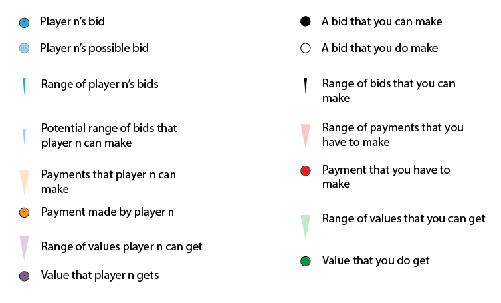501x303 pixels.
Task: Click 'A bid that you do make' text
Action: (x=380, y=48)
